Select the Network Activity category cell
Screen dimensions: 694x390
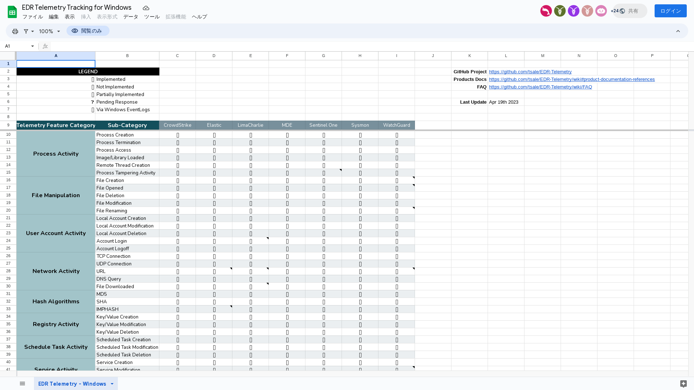(x=56, y=271)
